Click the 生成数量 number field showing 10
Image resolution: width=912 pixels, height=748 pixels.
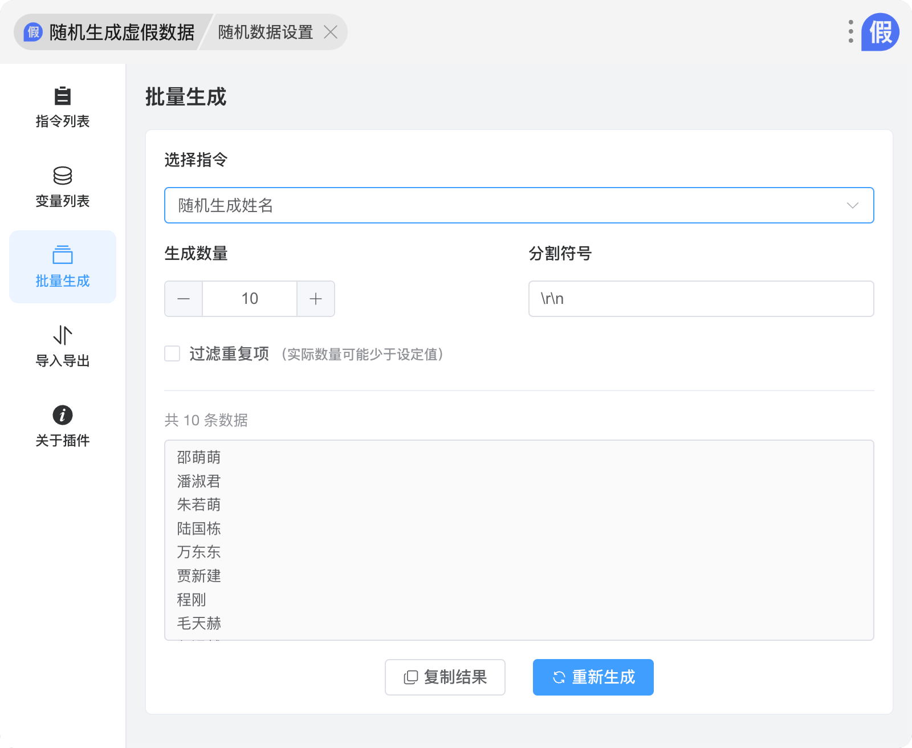(x=250, y=299)
